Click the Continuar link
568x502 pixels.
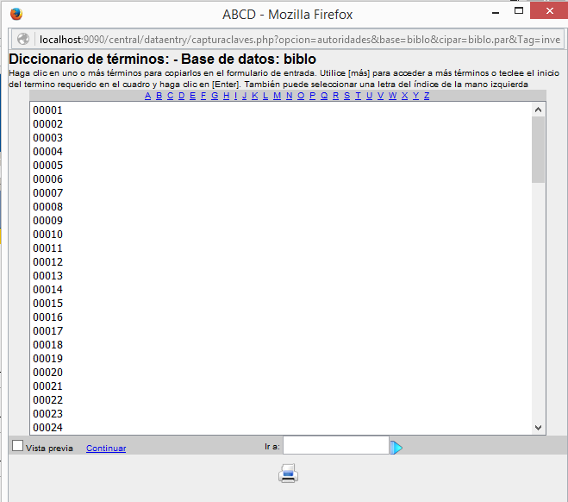[x=106, y=448]
